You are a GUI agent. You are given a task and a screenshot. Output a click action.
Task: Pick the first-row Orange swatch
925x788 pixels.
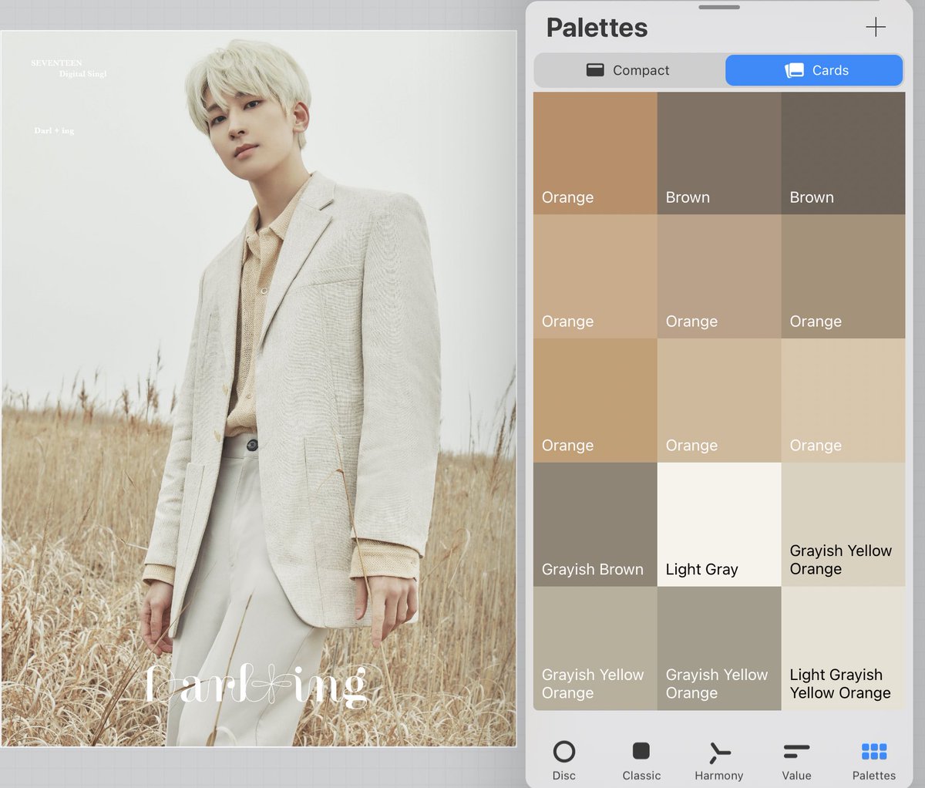coord(595,153)
